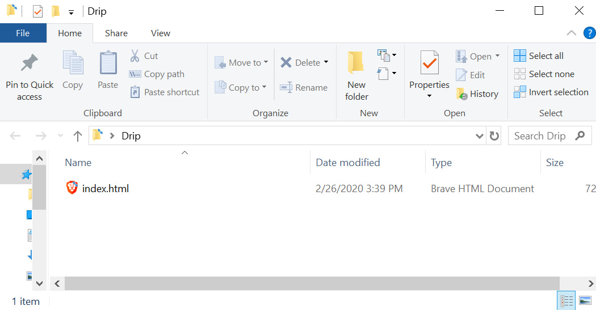Expand the Open button dropdown arrow
The image size is (596, 310).
coord(497,56)
